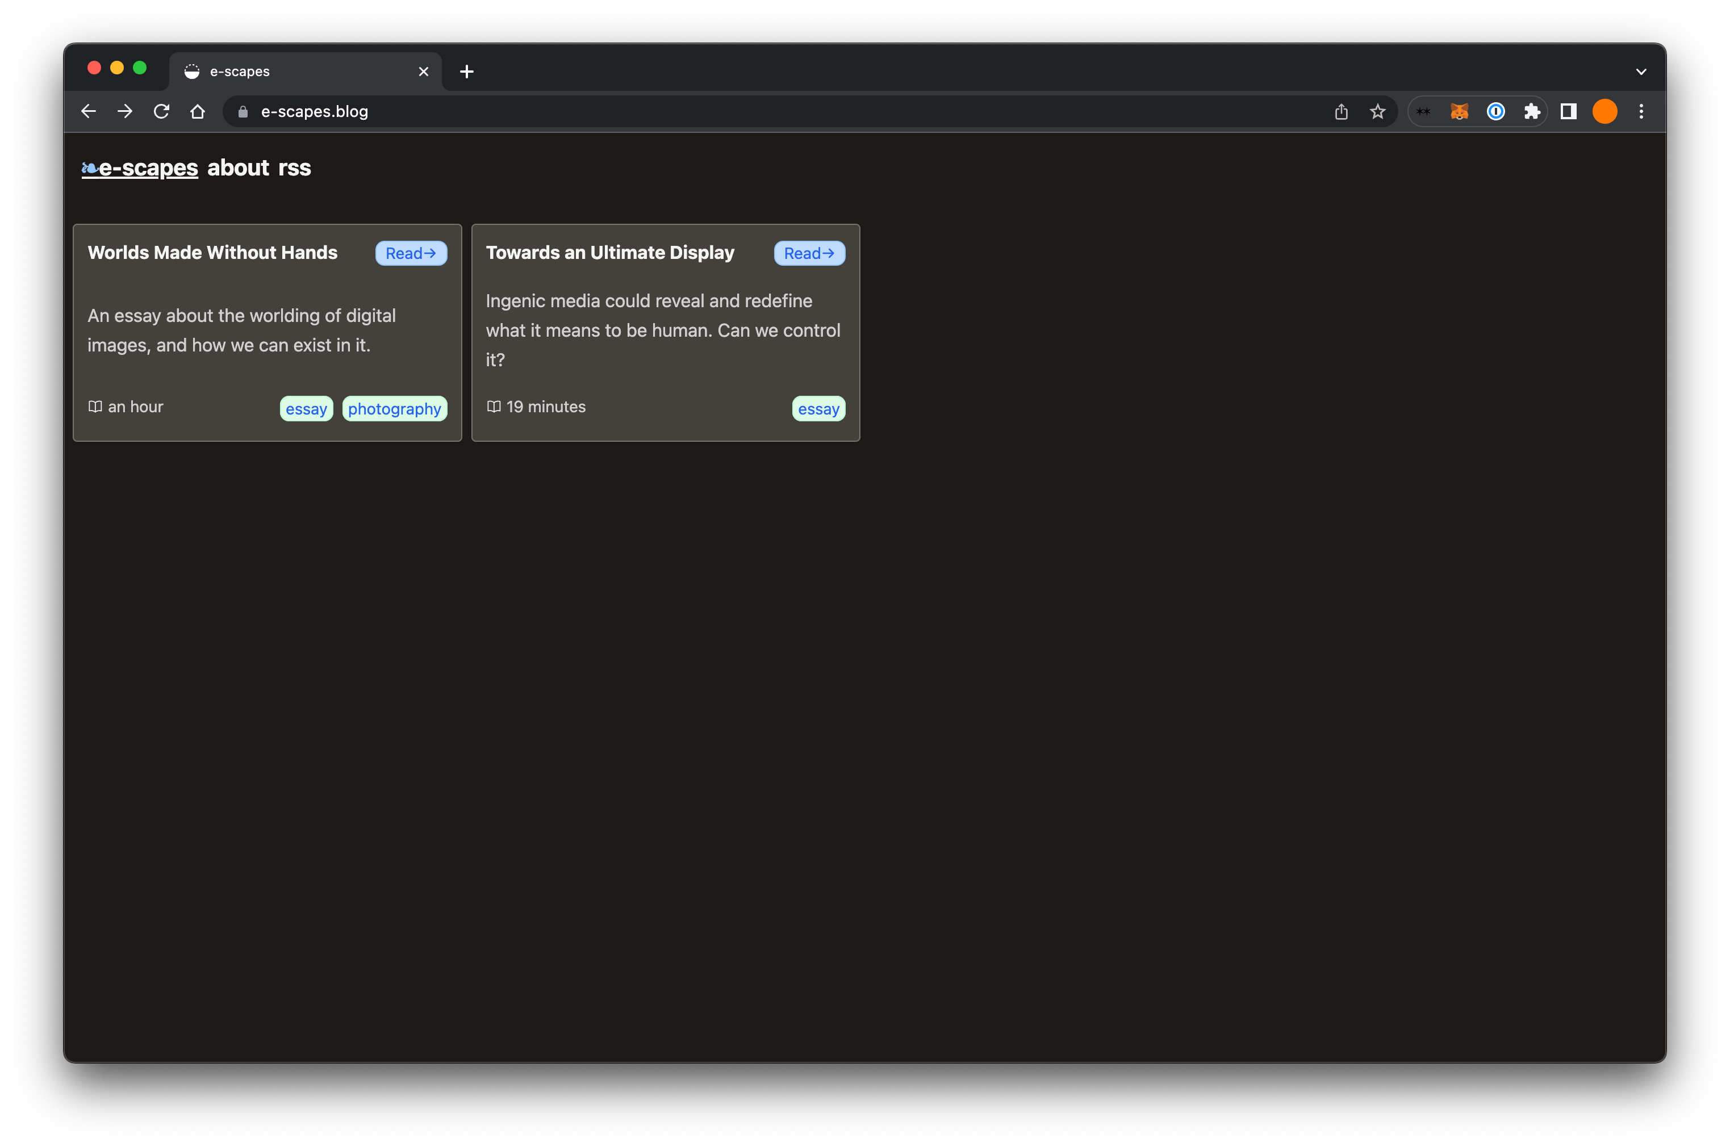Open the 1Password extension
1730x1147 pixels.
[x=1495, y=111]
